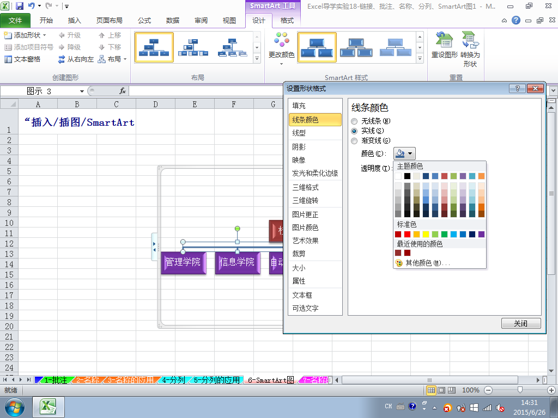Open 更改颜色 change colors gallery
The image size is (558, 418).
click(x=281, y=48)
